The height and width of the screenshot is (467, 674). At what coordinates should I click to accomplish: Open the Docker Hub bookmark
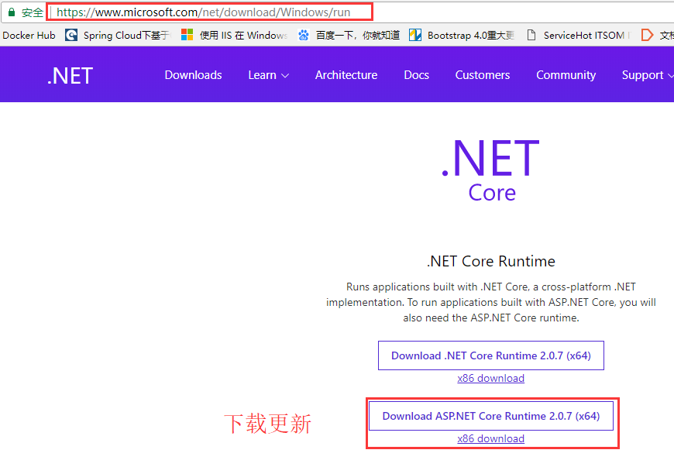29,35
